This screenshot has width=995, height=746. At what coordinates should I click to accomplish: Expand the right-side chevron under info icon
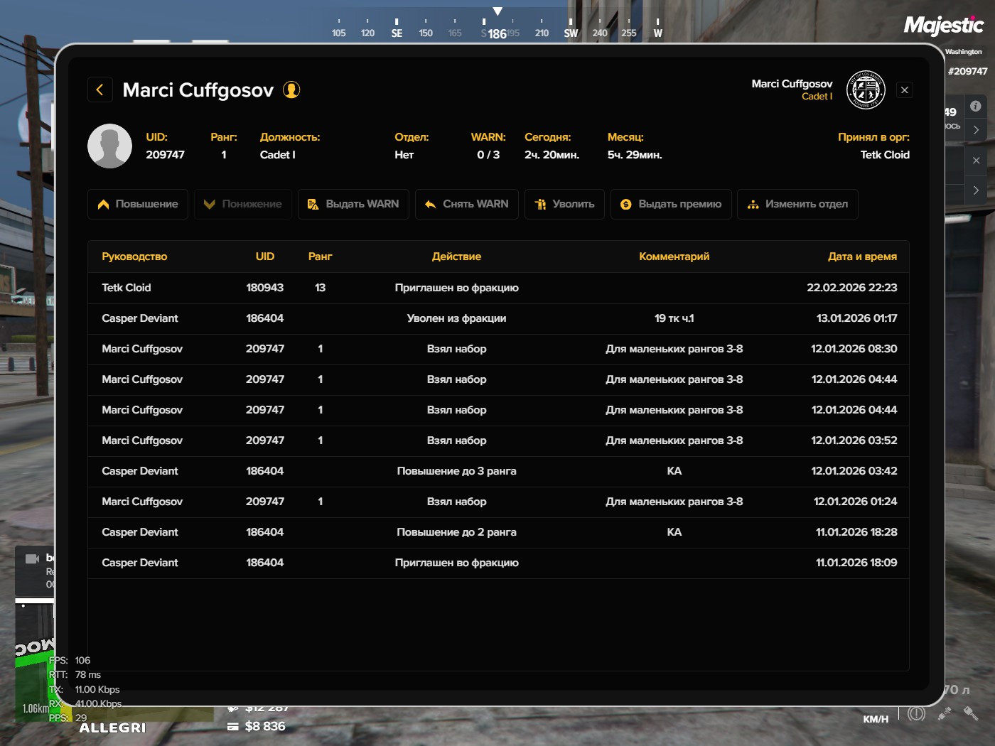[977, 130]
